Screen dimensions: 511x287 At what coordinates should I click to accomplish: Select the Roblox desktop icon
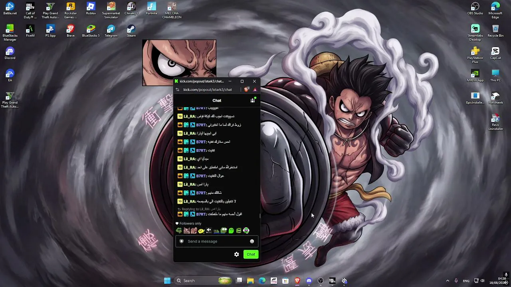91,9
